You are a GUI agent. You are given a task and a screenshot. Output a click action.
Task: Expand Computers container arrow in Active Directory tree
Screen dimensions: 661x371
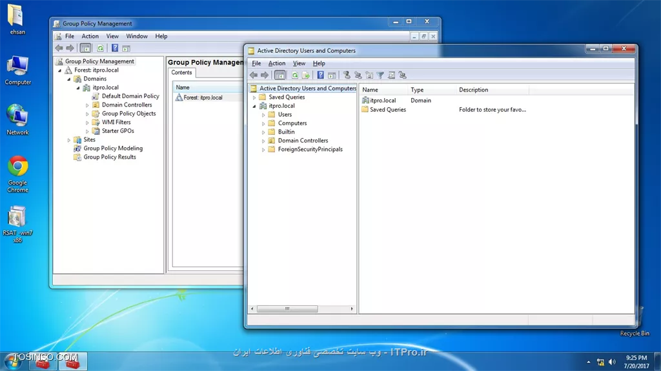[x=263, y=123]
